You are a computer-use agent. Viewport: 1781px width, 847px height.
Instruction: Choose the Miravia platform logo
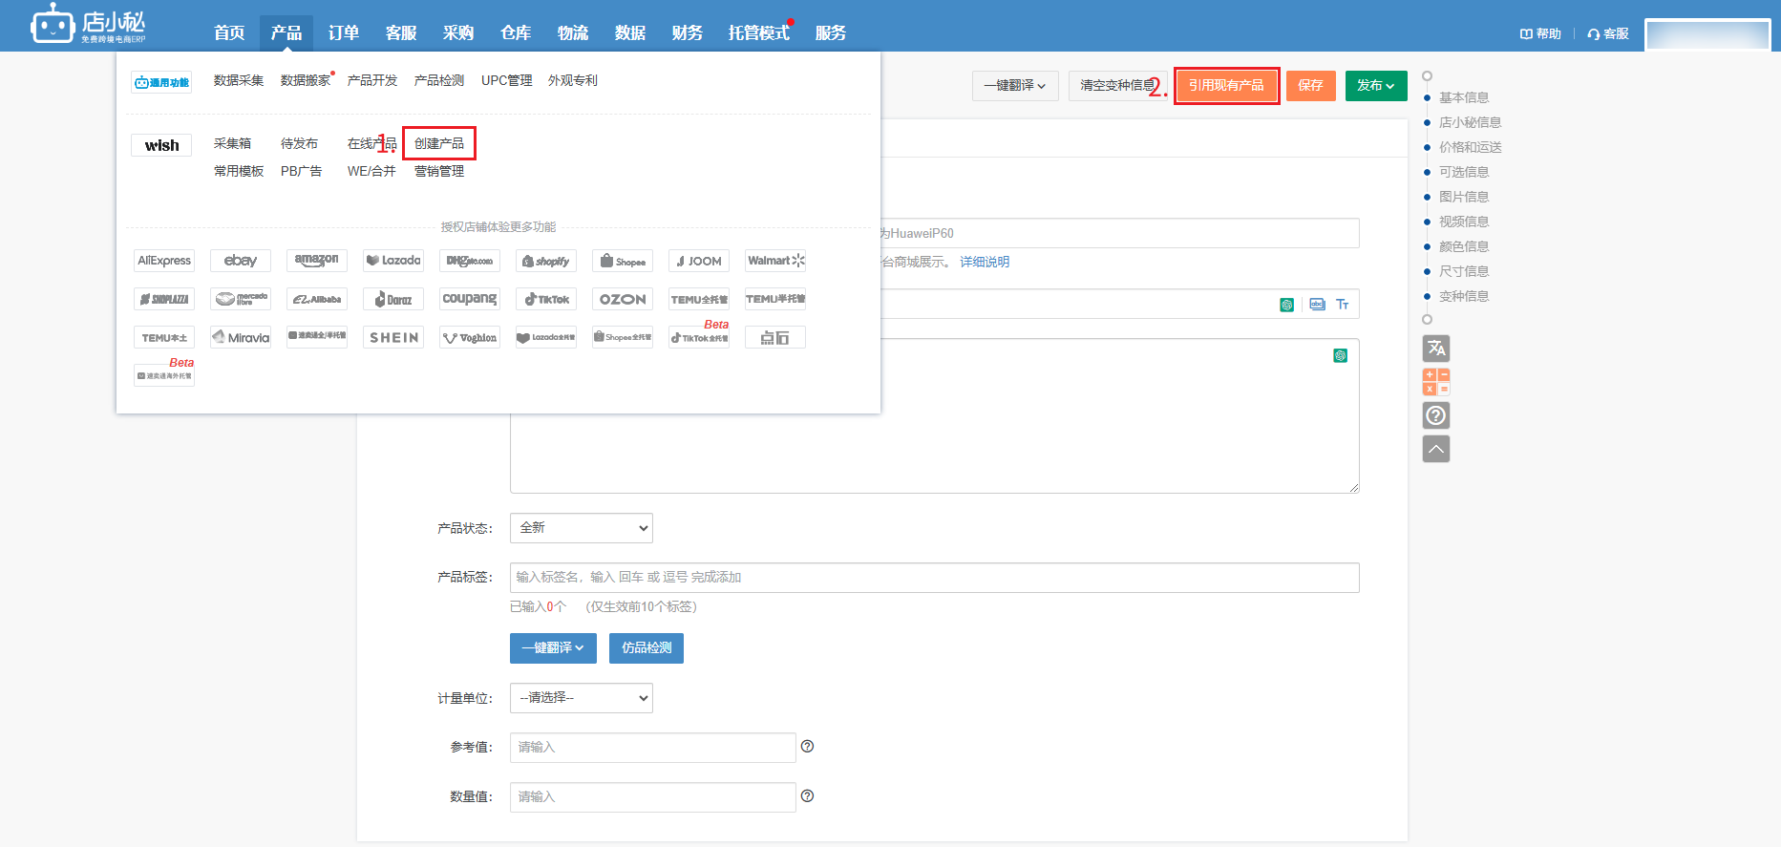(x=241, y=337)
